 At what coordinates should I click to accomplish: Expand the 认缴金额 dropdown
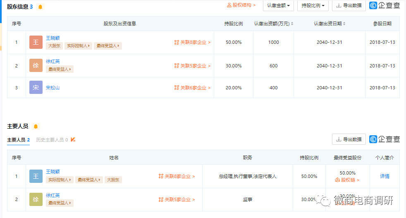pos(278,5)
